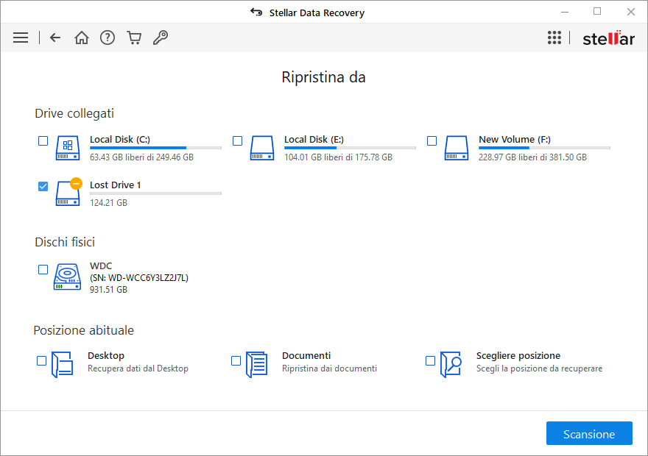648x456 pixels.
Task: Select the Local Disk (C:) checkbox
Action: [x=43, y=140]
